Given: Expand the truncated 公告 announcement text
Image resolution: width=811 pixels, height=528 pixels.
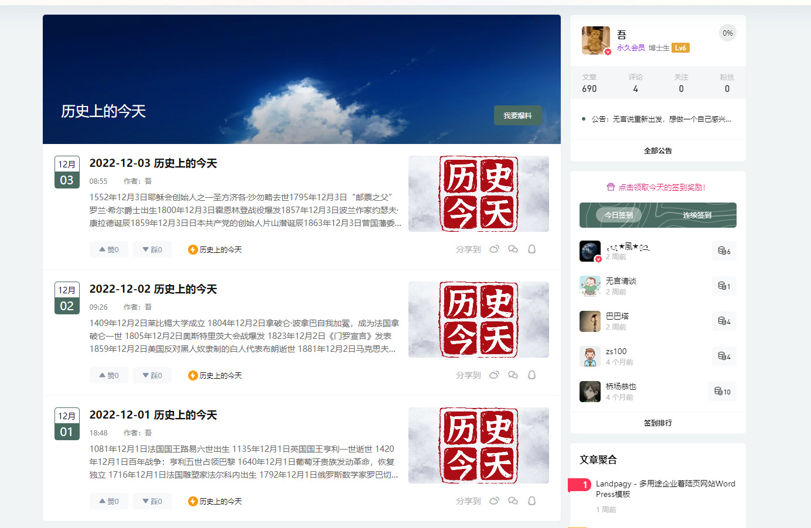Looking at the screenshot, I should point(660,119).
